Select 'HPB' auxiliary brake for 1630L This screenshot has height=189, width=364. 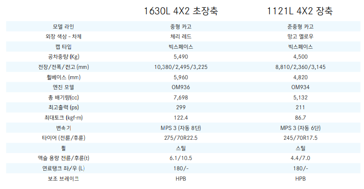point(181,178)
